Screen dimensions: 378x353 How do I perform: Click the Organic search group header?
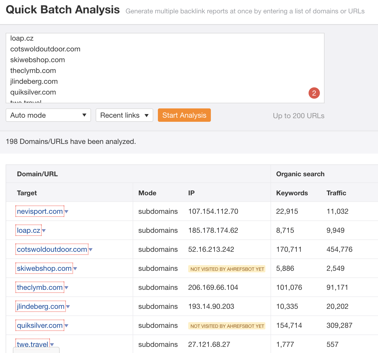tap(300, 174)
